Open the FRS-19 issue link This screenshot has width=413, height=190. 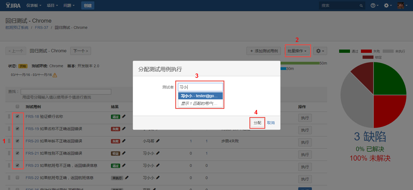pyautogui.click(x=32, y=129)
